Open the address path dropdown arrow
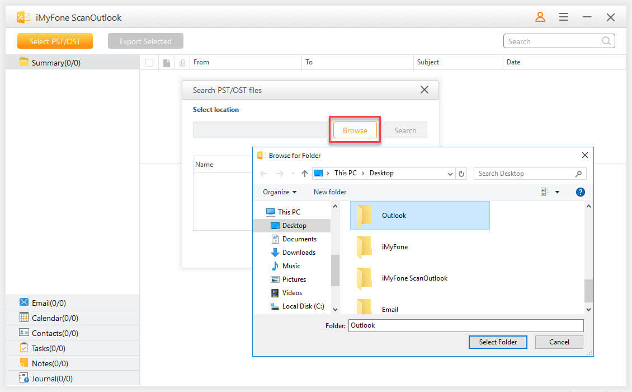The image size is (632, 392). pyautogui.click(x=450, y=174)
